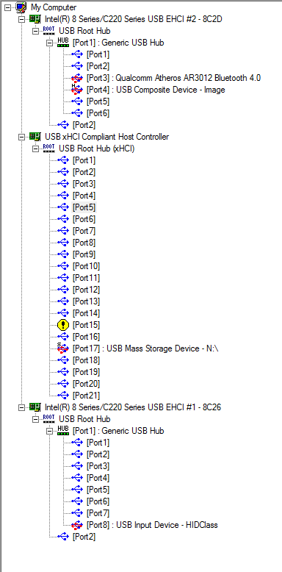The height and width of the screenshot is (572, 282).
Task: Select Qualcomm Atheros AR3012 Bluetooth 4.0 entry
Action: pos(173,78)
